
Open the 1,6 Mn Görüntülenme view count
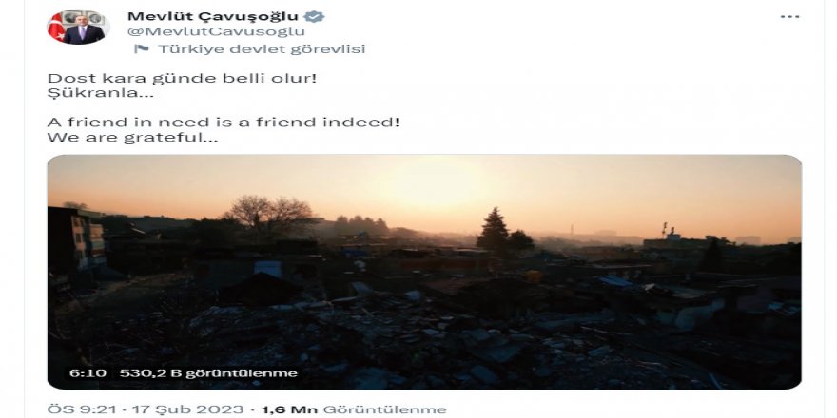pyautogui.click(x=354, y=410)
